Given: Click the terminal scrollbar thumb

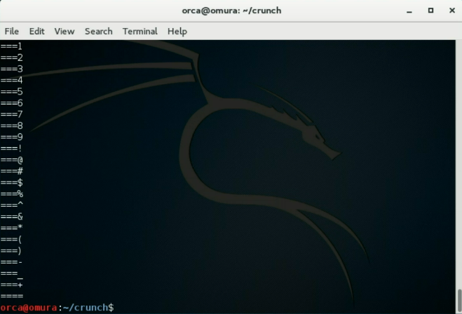Looking at the screenshot, I should pyautogui.click(x=459, y=300).
